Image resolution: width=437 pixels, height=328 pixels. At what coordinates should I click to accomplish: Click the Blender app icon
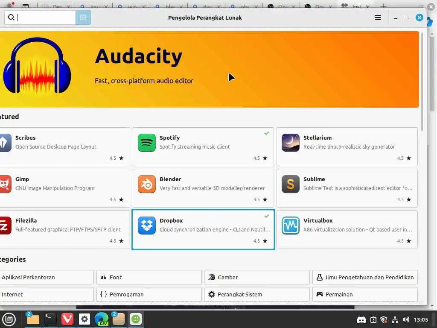[x=147, y=184]
